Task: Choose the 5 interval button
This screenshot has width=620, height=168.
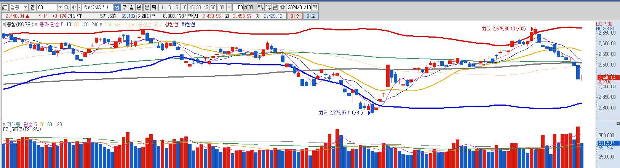Action: coord(177,7)
